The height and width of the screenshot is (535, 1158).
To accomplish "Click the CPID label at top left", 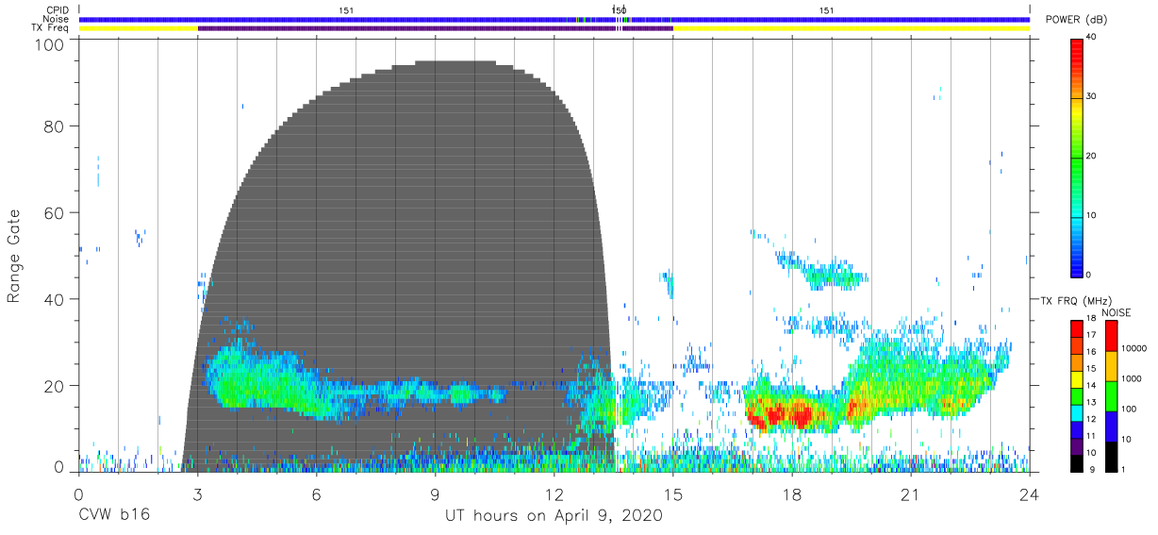I will [x=58, y=9].
